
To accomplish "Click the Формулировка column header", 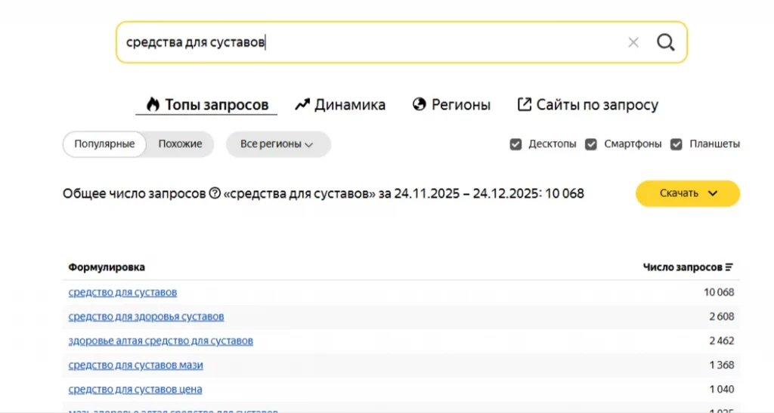I will [x=107, y=267].
